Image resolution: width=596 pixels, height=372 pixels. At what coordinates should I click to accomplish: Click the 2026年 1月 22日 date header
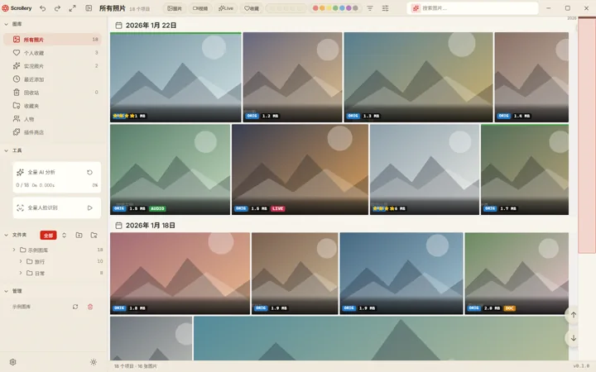click(x=151, y=26)
